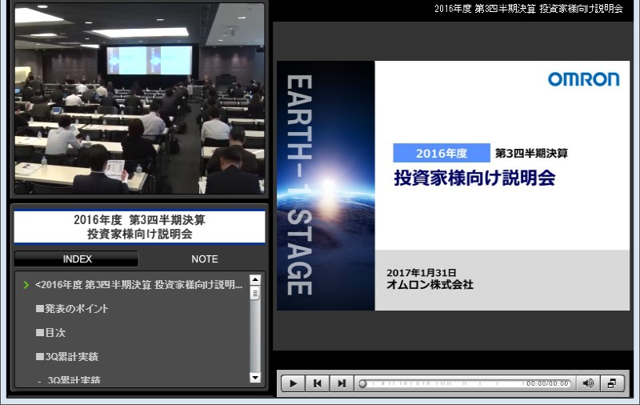The image size is (640, 405).
Task: Click the conference room video thumbnail
Action: [x=139, y=98]
